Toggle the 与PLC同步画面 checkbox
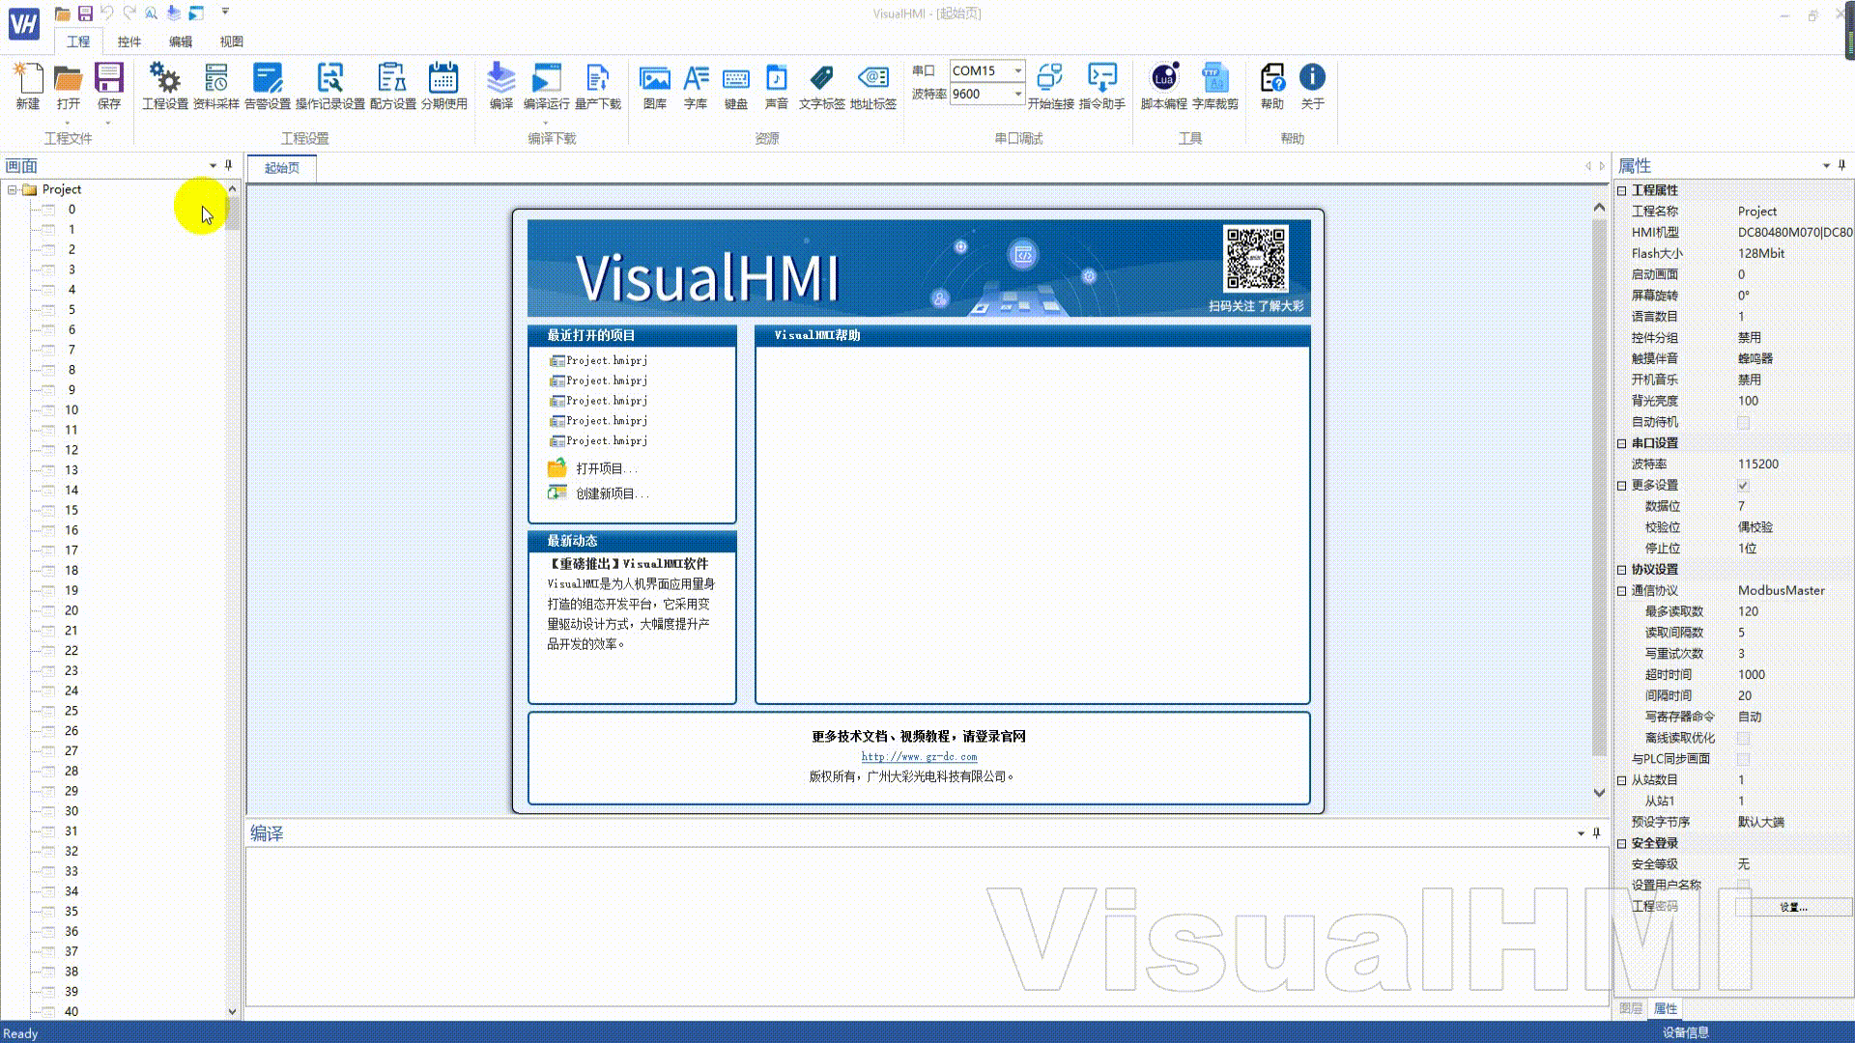The width and height of the screenshot is (1855, 1043). [x=1743, y=760]
